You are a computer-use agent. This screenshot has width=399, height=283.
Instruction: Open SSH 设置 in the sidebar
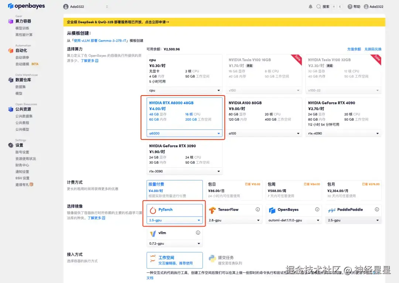pyautogui.click(x=22, y=178)
